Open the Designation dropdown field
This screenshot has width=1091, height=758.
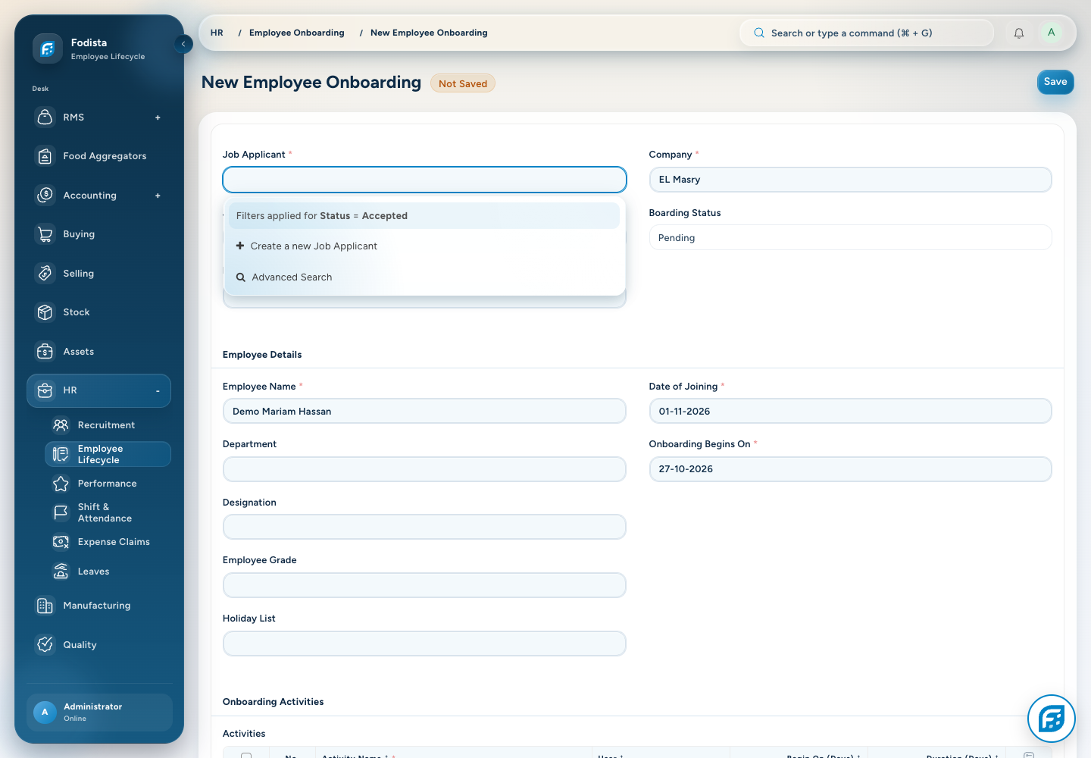424,527
